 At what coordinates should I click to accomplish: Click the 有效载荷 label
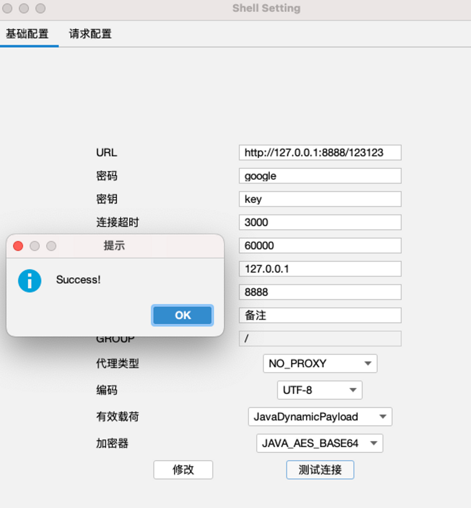click(118, 417)
